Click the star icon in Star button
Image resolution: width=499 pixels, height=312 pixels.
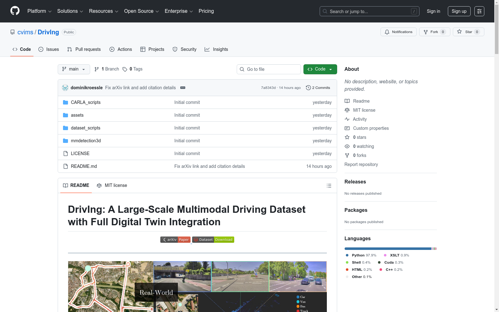[x=459, y=32]
